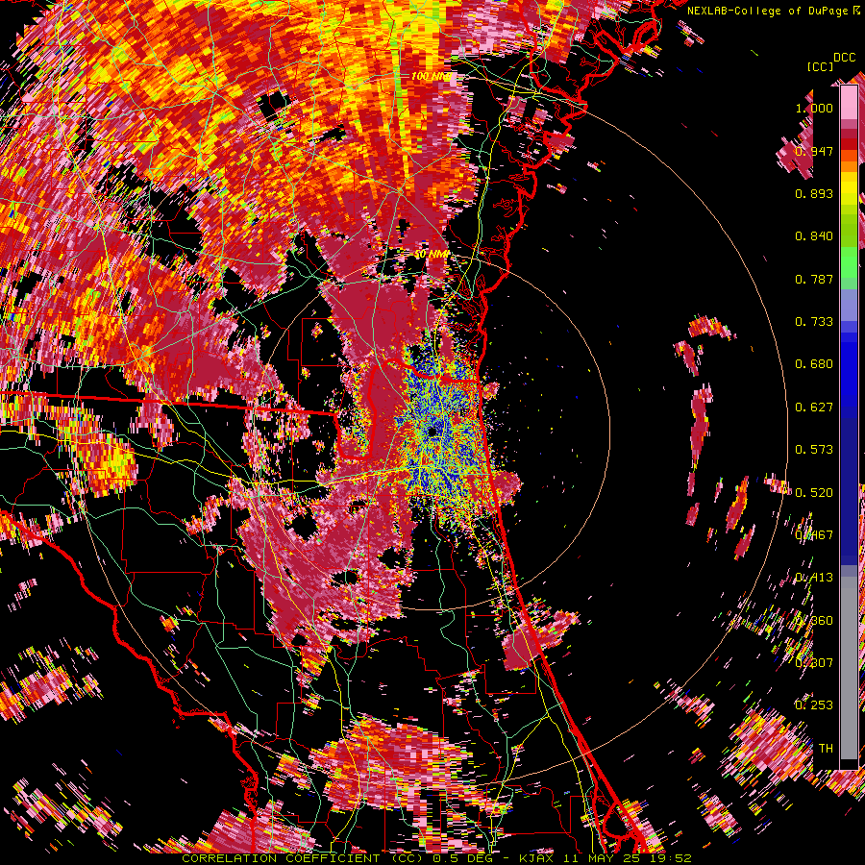Click the TH label on the legend
The width and height of the screenshot is (865, 865).
coord(826,749)
